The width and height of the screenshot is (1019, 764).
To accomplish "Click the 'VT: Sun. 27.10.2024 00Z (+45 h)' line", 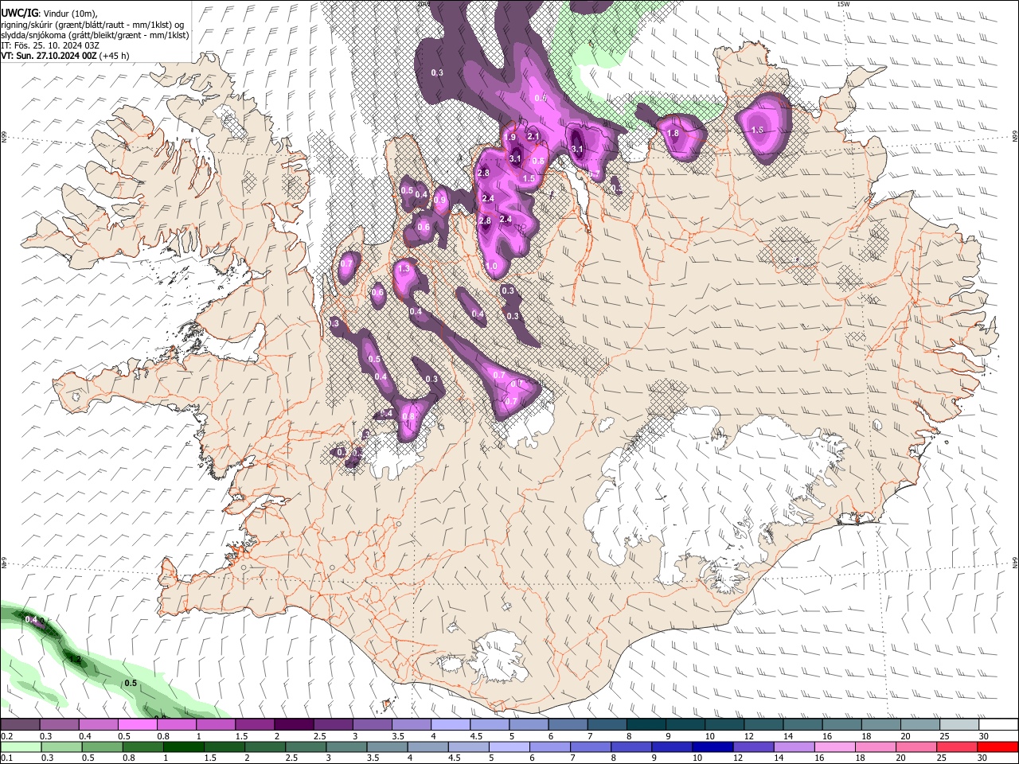I will coord(65,56).
